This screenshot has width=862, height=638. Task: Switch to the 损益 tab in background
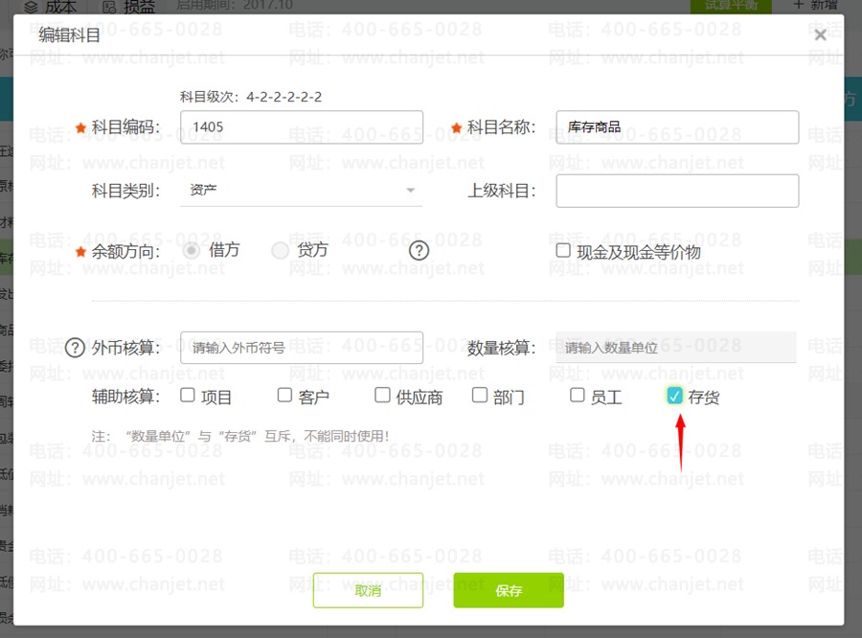[x=129, y=7]
